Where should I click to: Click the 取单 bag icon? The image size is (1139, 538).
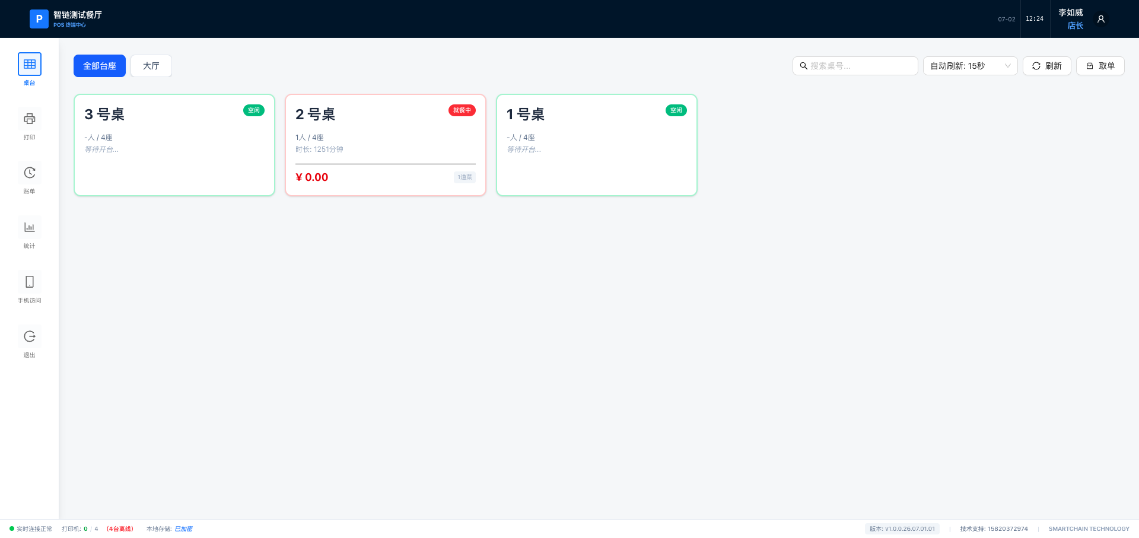(x=1090, y=66)
